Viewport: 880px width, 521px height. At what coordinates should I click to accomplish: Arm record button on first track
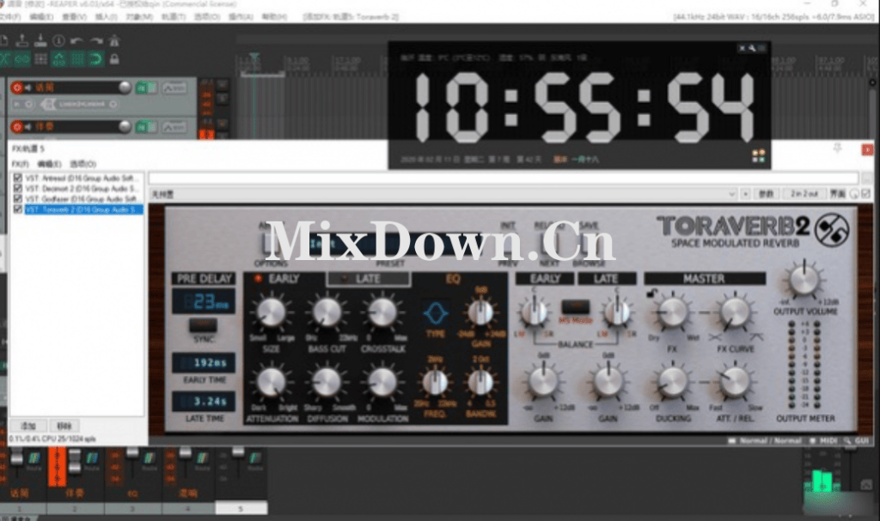[16, 88]
